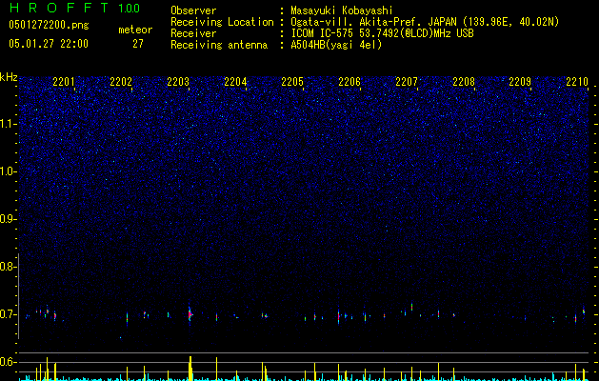Click the meteor count value 27

[138, 44]
